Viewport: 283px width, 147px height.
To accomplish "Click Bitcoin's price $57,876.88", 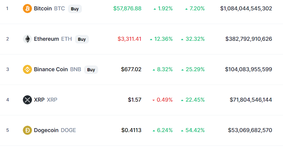I will (127, 9).
